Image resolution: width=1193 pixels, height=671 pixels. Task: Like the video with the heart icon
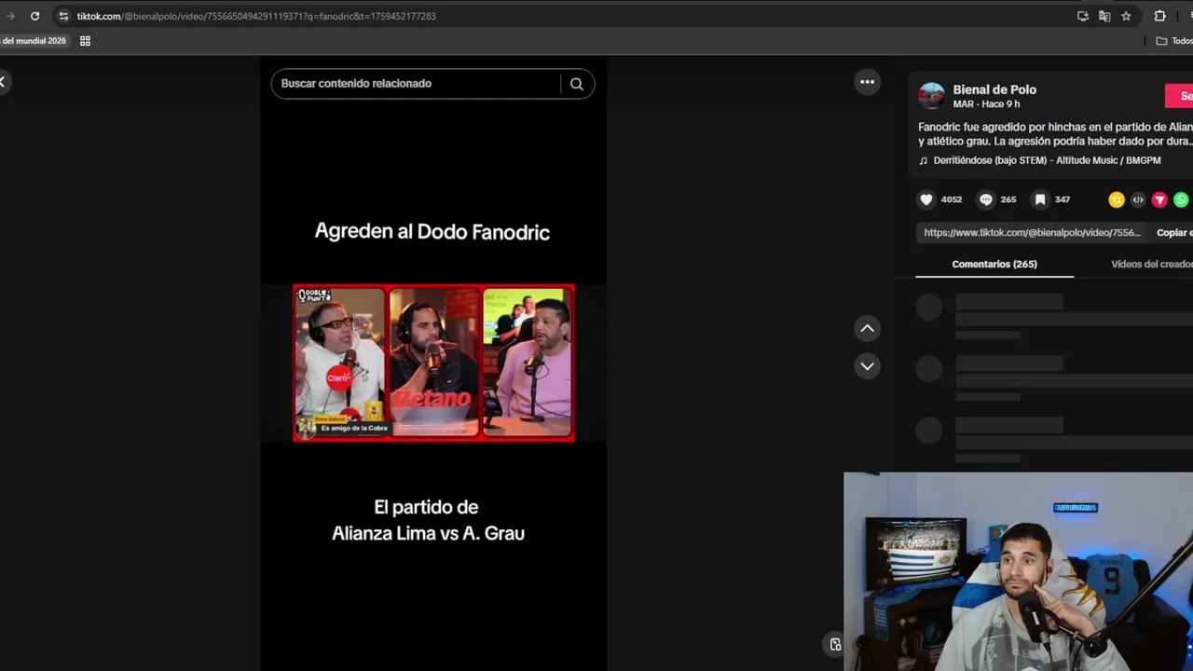(x=926, y=199)
